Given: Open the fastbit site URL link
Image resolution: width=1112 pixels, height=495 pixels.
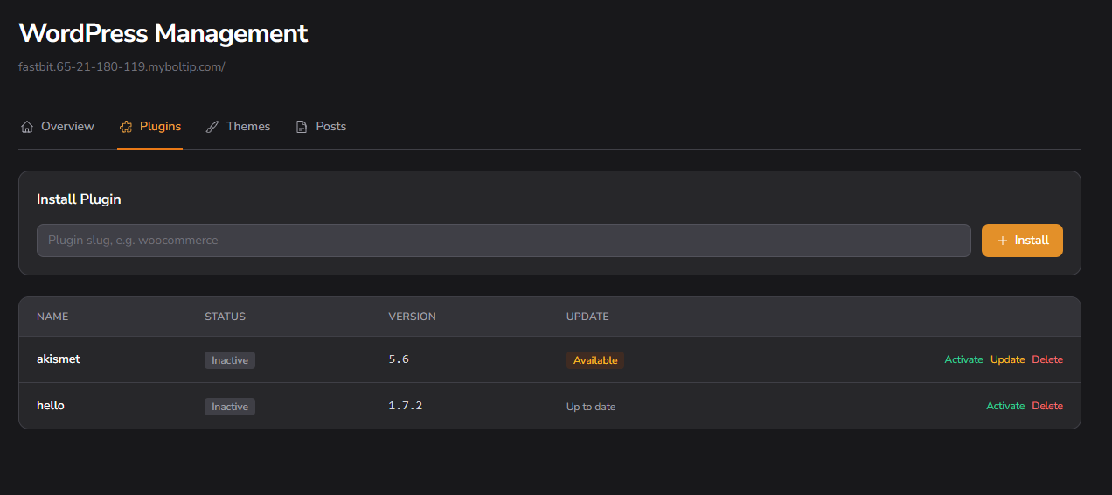Looking at the screenshot, I should pos(122,66).
